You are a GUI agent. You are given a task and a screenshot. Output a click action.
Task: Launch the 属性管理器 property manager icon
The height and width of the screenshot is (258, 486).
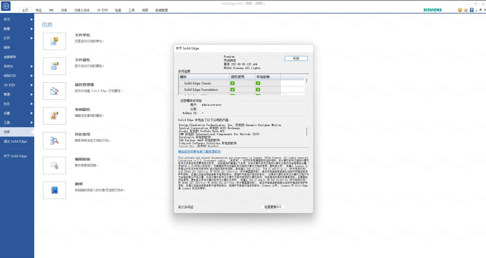click(54, 91)
